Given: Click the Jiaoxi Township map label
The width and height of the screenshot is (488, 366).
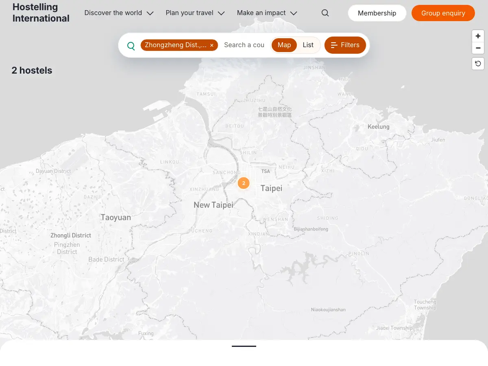Looking at the screenshot, I should pyautogui.click(x=394, y=328).
